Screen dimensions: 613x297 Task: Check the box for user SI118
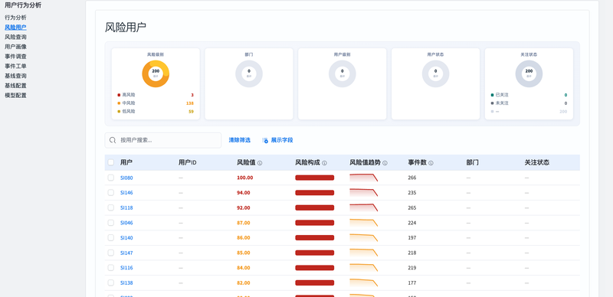(x=111, y=207)
